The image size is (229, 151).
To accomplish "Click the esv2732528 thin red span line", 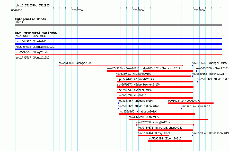I will coord(121,65).
